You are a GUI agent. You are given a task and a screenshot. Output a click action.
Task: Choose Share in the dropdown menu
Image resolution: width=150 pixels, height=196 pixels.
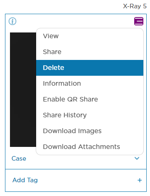pyautogui.click(x=90, y=52)
